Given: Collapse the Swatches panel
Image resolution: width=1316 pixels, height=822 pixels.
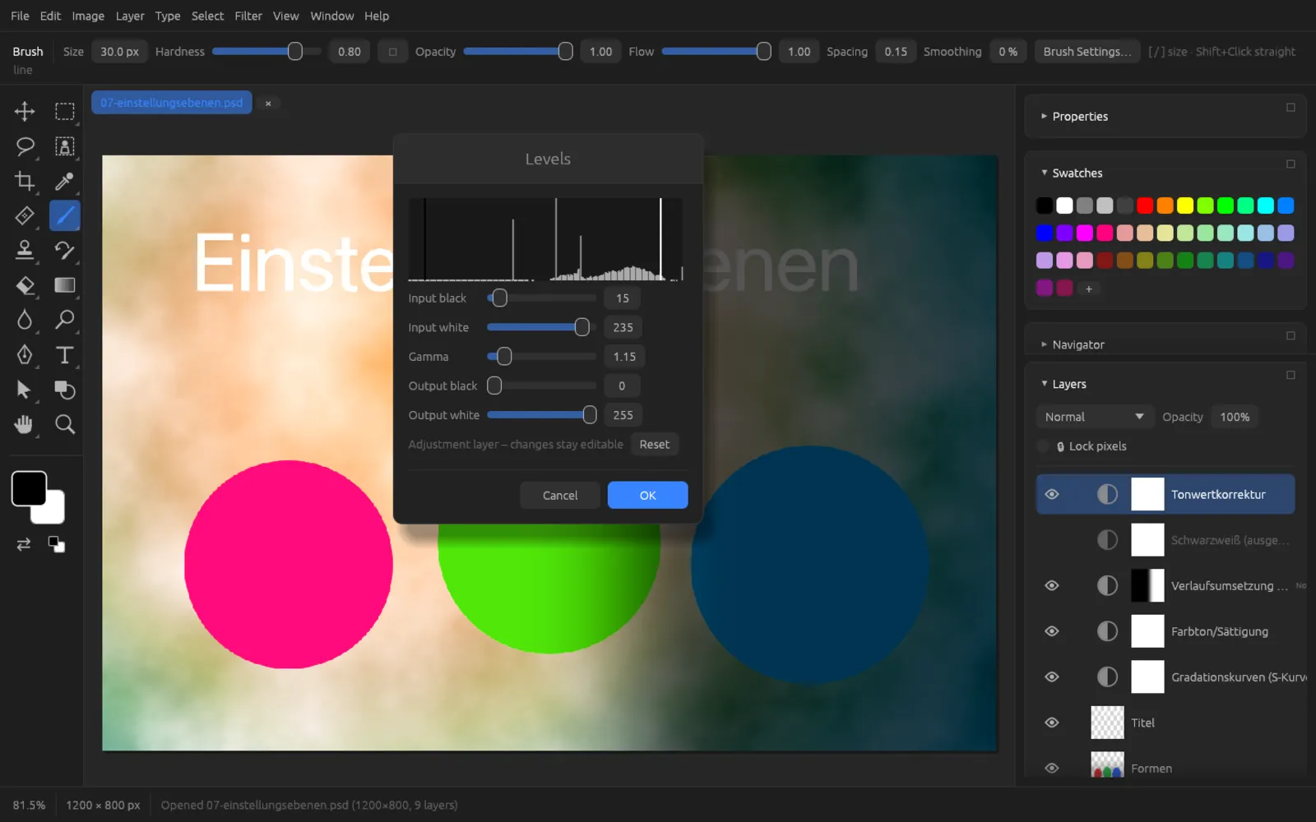Looking at the screenshot, I should click(x=1044, y=173).
